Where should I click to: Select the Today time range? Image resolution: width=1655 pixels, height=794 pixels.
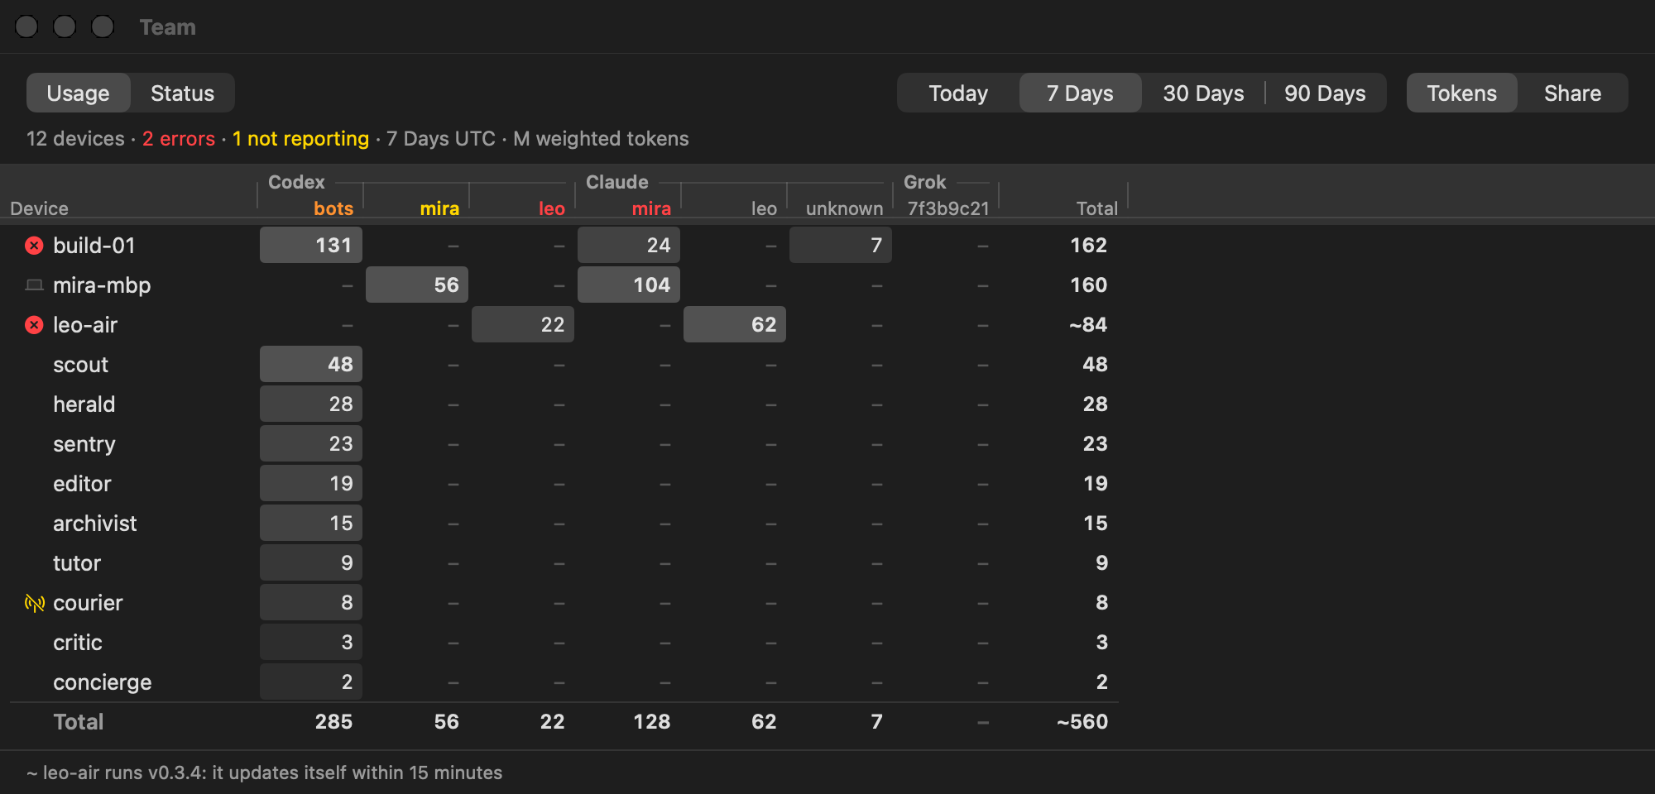coord(958,93)
